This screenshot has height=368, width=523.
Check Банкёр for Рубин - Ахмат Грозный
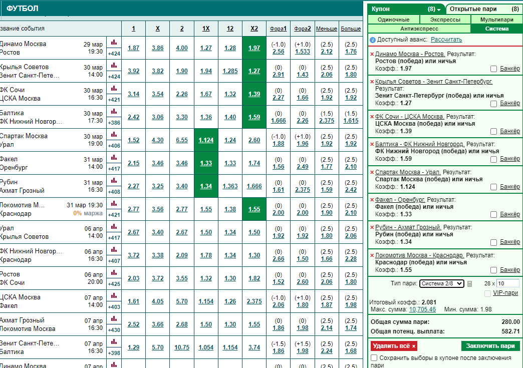(493, 242)
